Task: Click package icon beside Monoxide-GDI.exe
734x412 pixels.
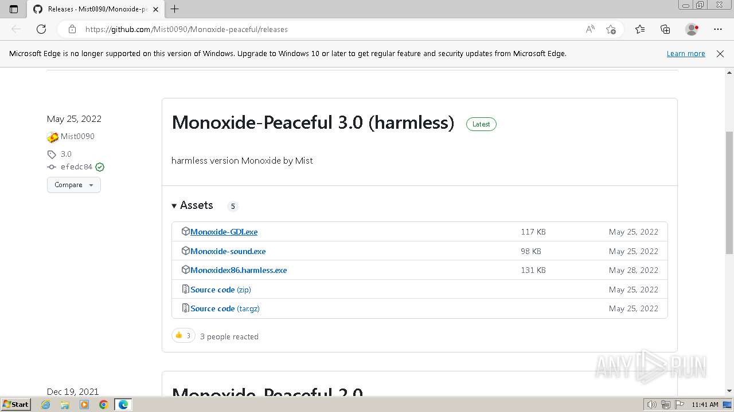Action: click(185, 231)
